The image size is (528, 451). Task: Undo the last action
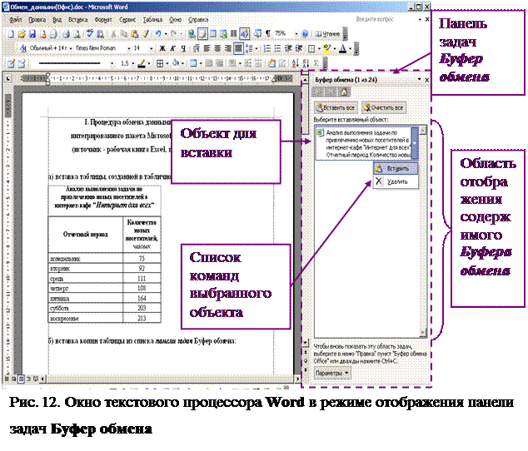point(157,33)
